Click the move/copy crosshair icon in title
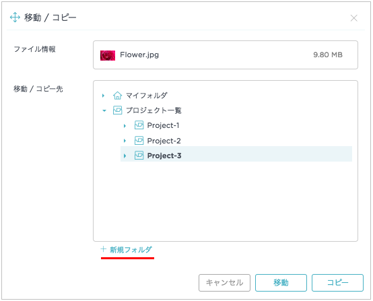The image size is (373, 301). point(15,18)
